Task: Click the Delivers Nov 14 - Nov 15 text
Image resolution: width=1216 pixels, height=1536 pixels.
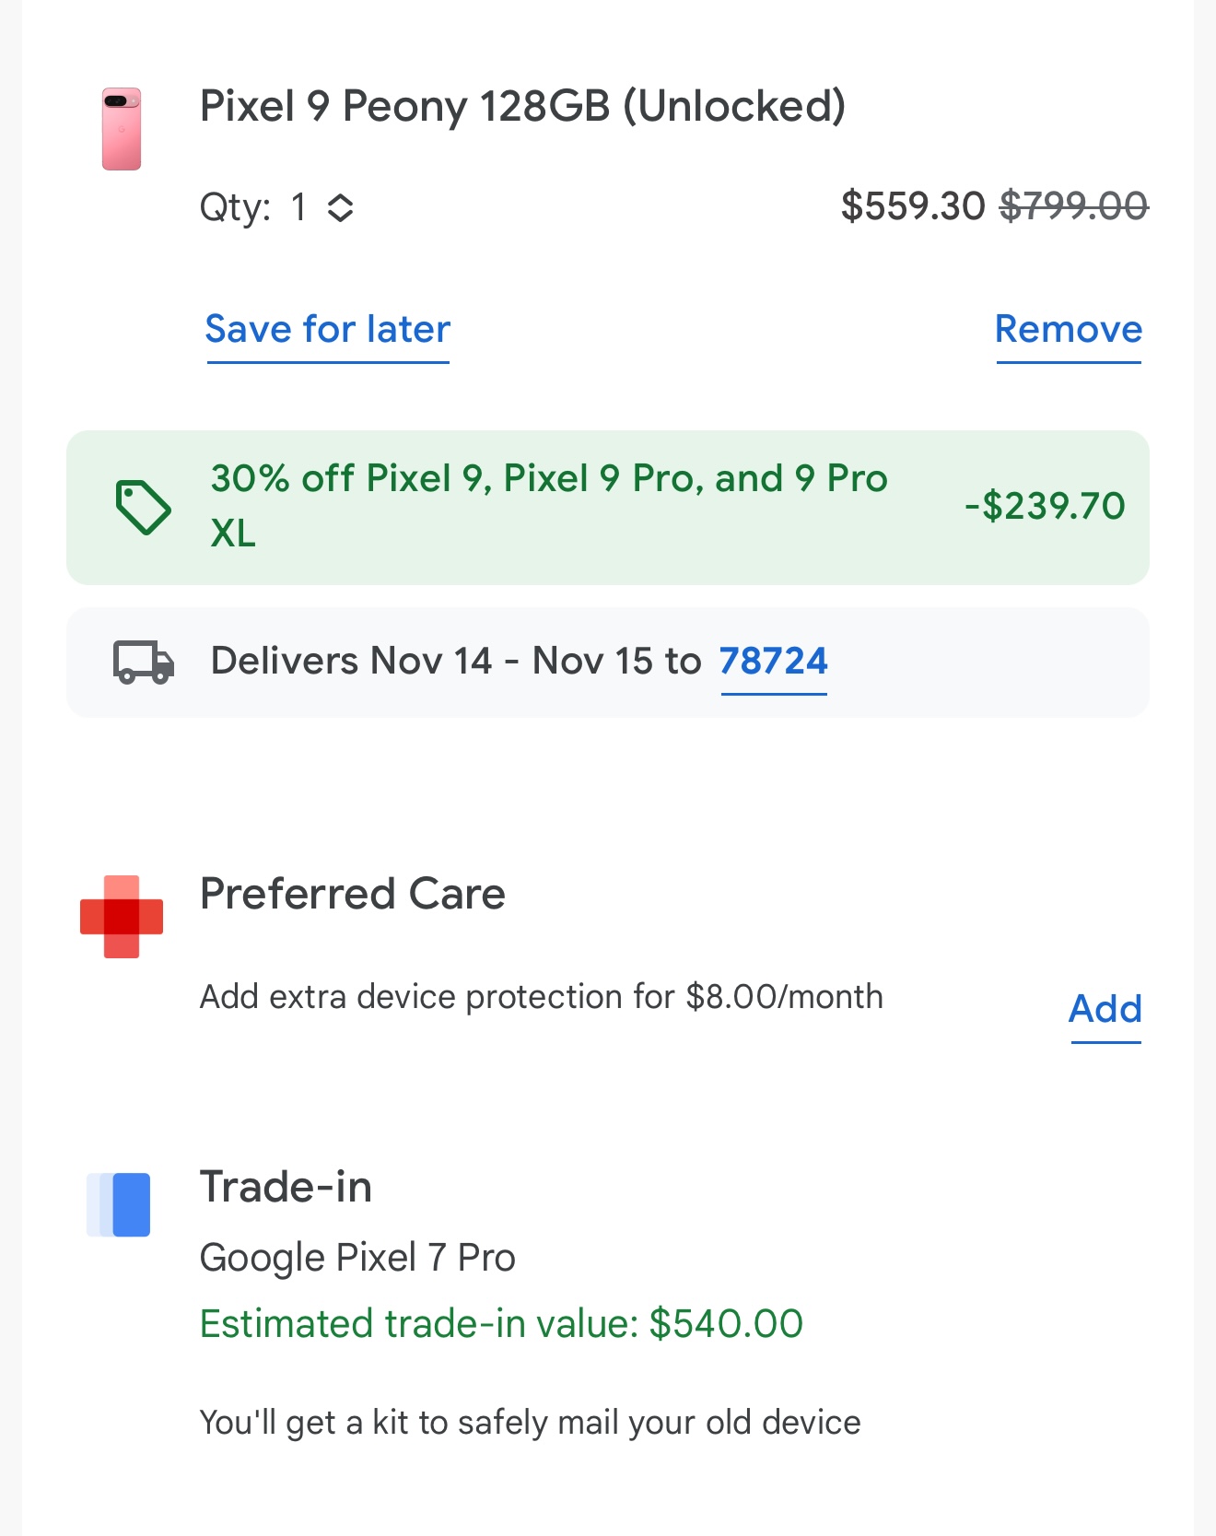Action: point(456,662)
